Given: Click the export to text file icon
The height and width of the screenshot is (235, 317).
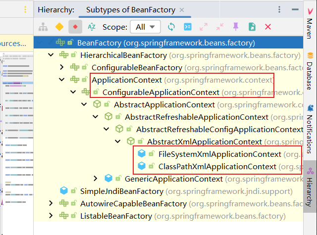Looking at the screenshot, I should (252, 27).
